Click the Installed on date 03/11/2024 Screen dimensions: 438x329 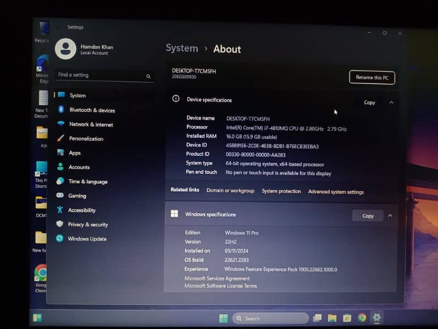click(x=237, y=251)
